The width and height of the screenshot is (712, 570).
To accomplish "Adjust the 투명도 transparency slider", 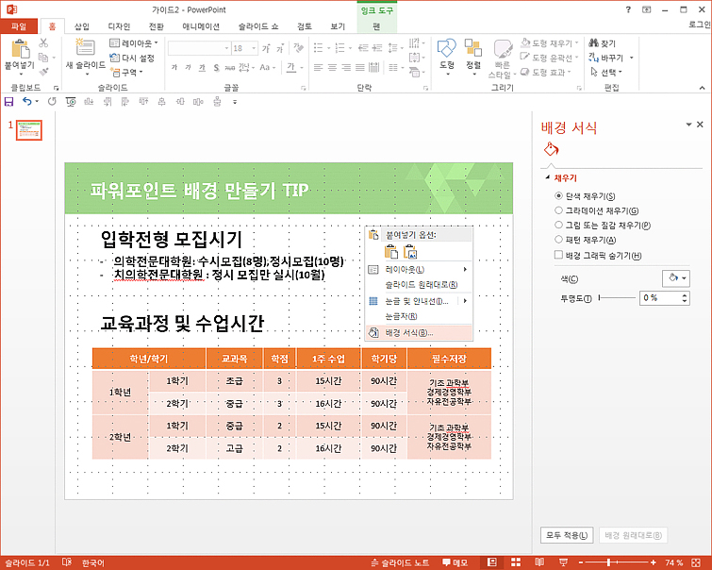I will click(x=617, y=297).
